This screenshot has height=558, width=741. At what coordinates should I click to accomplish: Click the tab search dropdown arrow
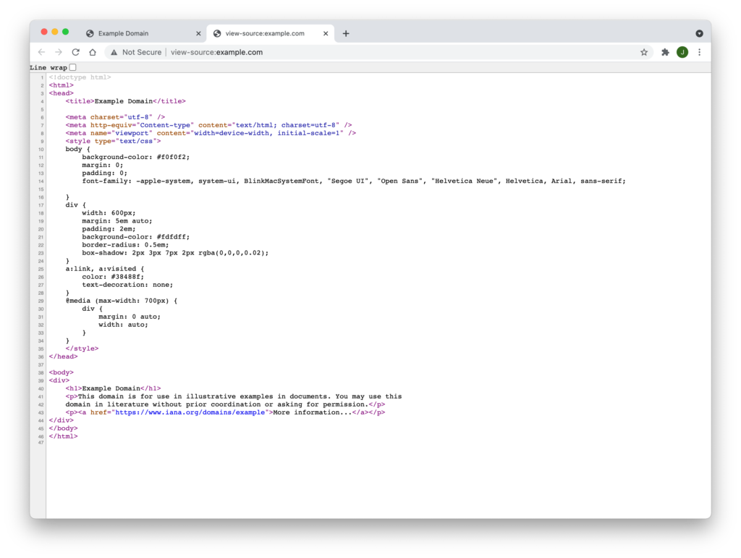[x=700, y=33]
